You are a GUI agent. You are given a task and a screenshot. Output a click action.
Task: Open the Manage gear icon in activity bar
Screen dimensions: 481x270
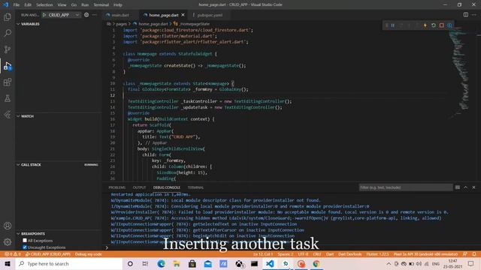point(8,241)
